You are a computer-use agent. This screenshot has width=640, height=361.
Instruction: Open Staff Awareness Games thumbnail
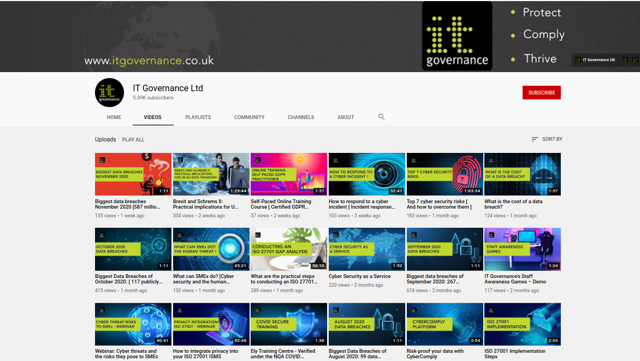(523, 249)
